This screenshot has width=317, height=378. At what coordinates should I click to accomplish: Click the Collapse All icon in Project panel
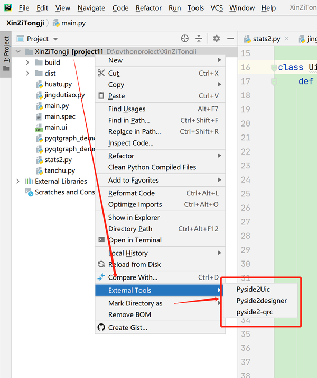(x=199, y=38)
